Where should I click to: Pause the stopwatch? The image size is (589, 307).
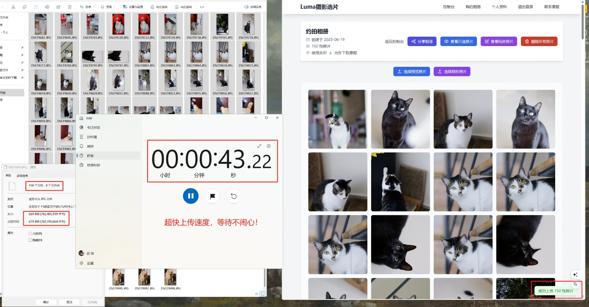click(191, 196)
